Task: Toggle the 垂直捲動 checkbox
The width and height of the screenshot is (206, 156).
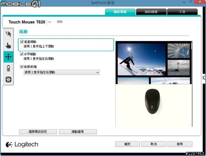Action: pos(22,42)
